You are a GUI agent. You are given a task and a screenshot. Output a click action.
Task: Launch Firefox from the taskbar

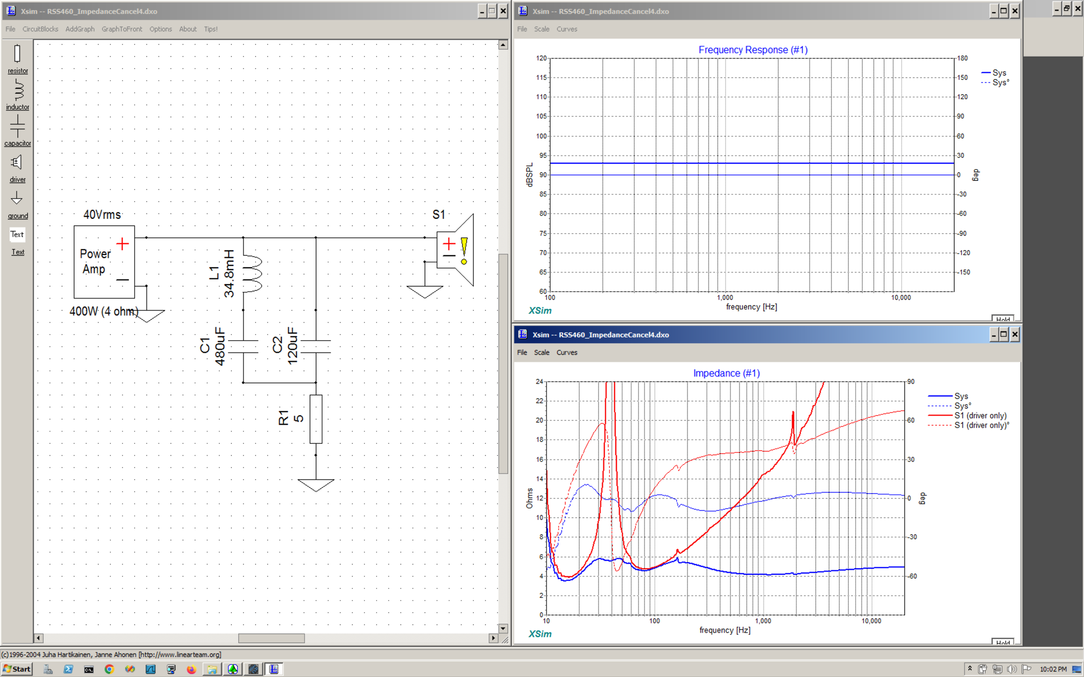[x=191, y=669]
